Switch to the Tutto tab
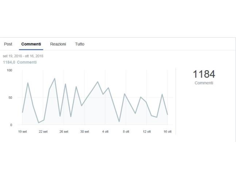Viewport: 236px width, 179px height. [x=79, y=44]
